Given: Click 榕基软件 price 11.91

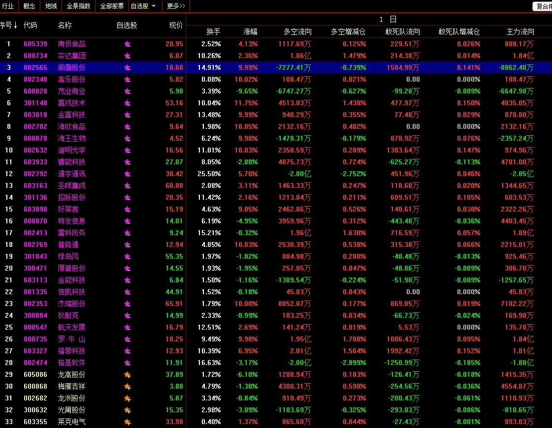Looking at the screenshot, I should [x=174, y=363].
